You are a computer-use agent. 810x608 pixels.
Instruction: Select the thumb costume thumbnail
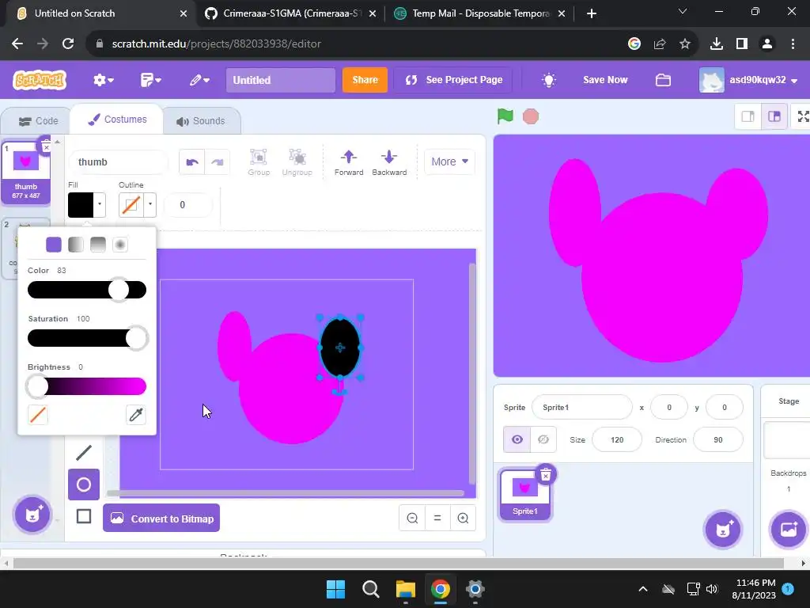click(26, 173)
